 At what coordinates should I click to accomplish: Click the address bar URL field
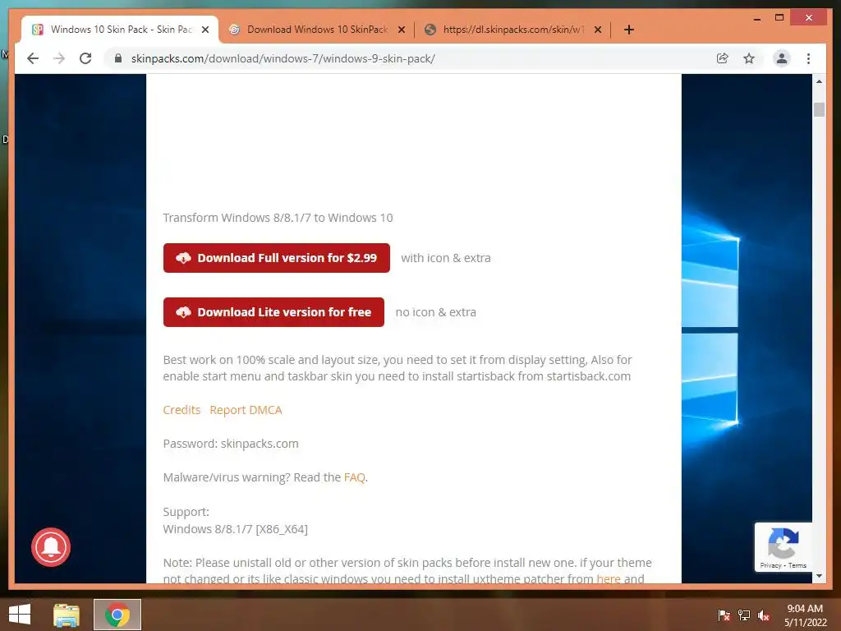(413, 58)
